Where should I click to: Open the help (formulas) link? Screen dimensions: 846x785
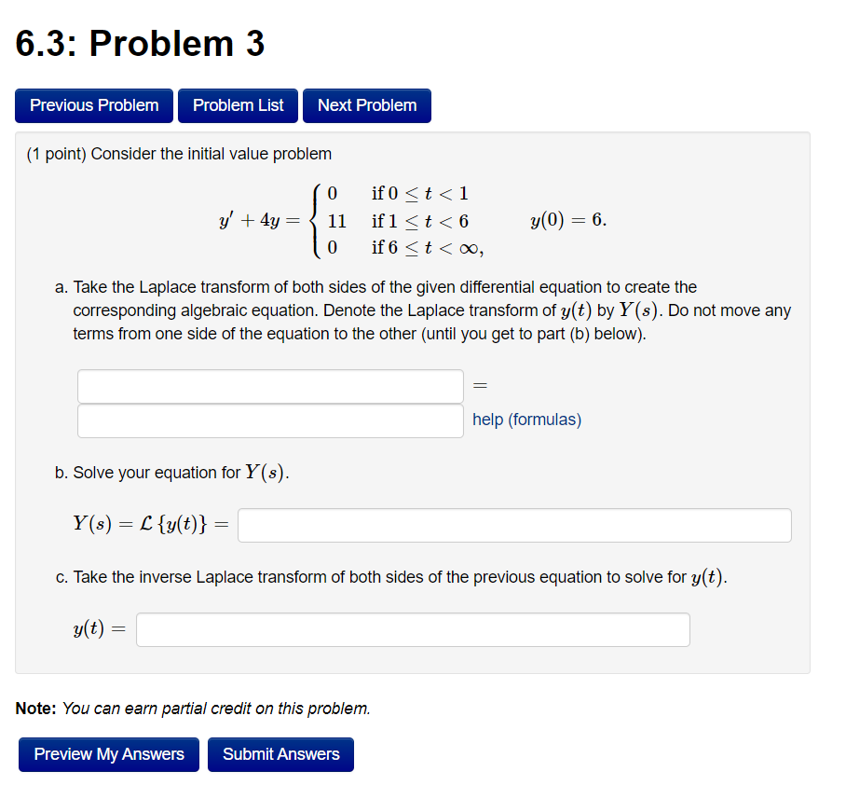pos(526,420)
